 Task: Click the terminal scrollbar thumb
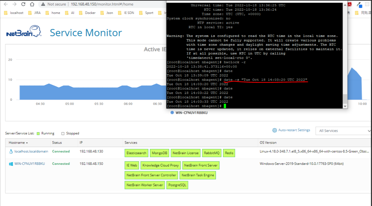(345, 98)
